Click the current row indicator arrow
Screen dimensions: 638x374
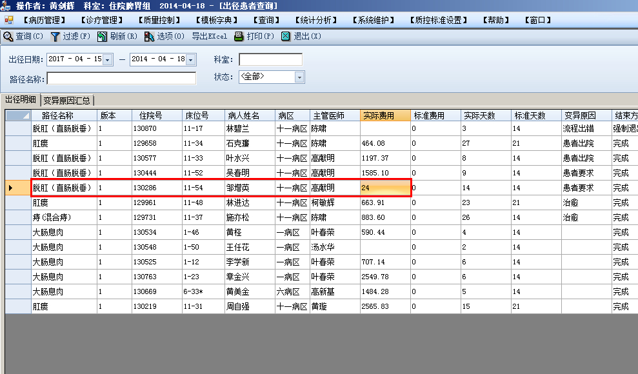[x=10, y=188]
